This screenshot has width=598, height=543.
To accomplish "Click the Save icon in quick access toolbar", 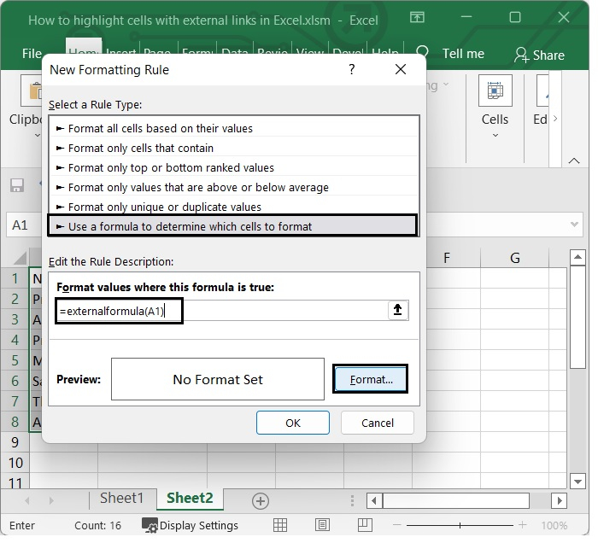I will [x=16, y=185].
